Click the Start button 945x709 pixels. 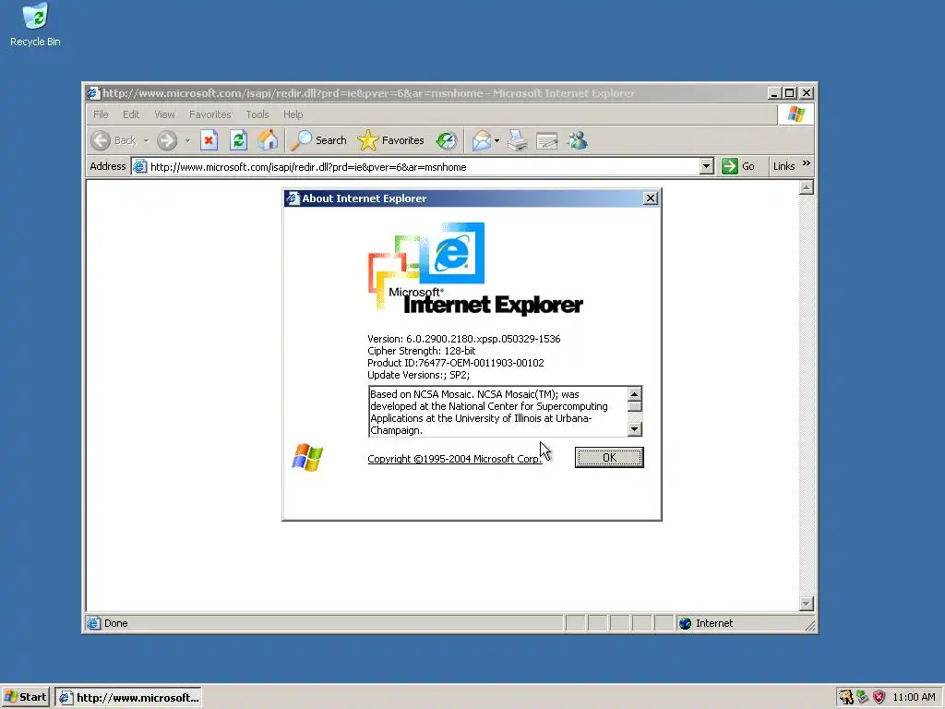coord(25,697)
